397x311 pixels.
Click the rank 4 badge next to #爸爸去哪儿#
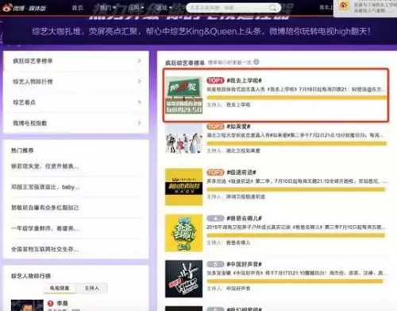(215, 218)
